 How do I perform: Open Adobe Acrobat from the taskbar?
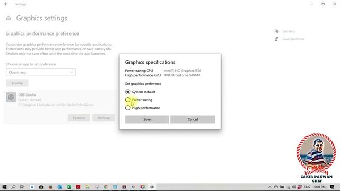[78, 187]
